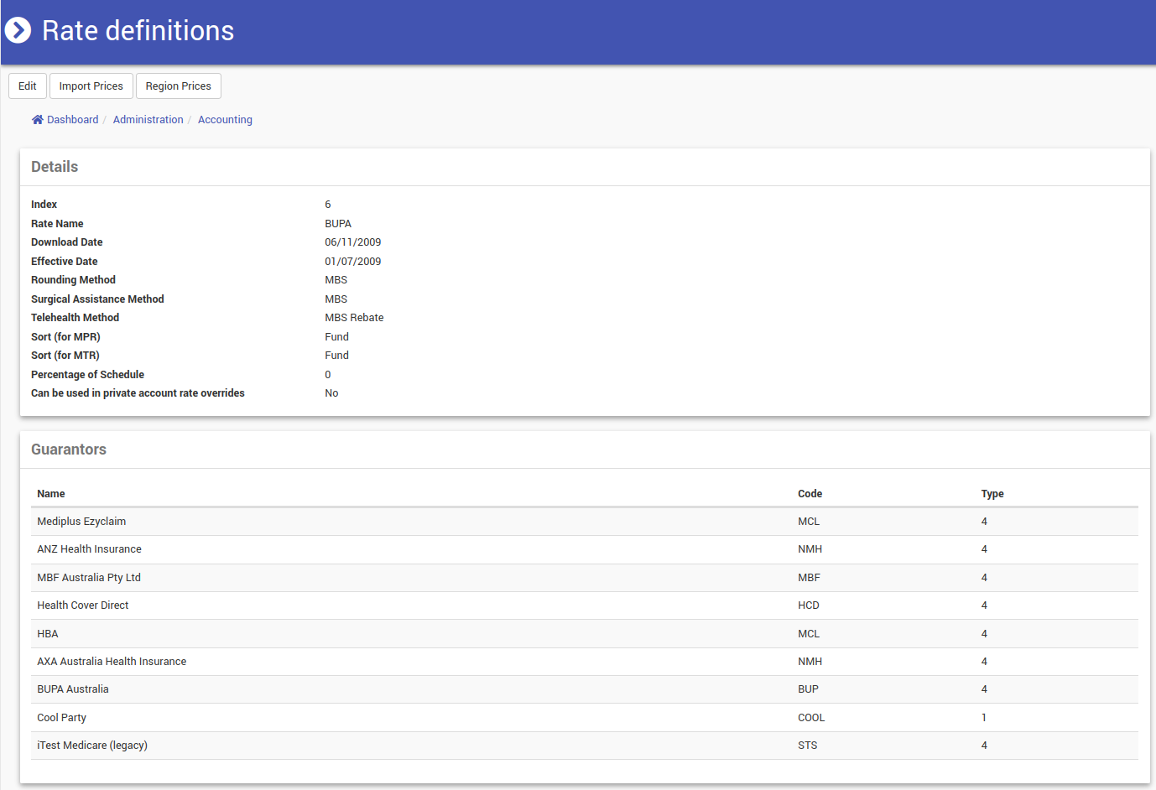Select the ANZ Health Insurance row
Viewport: 1156px width, 790px height.
pyautogui.click(x=585, y=549)
